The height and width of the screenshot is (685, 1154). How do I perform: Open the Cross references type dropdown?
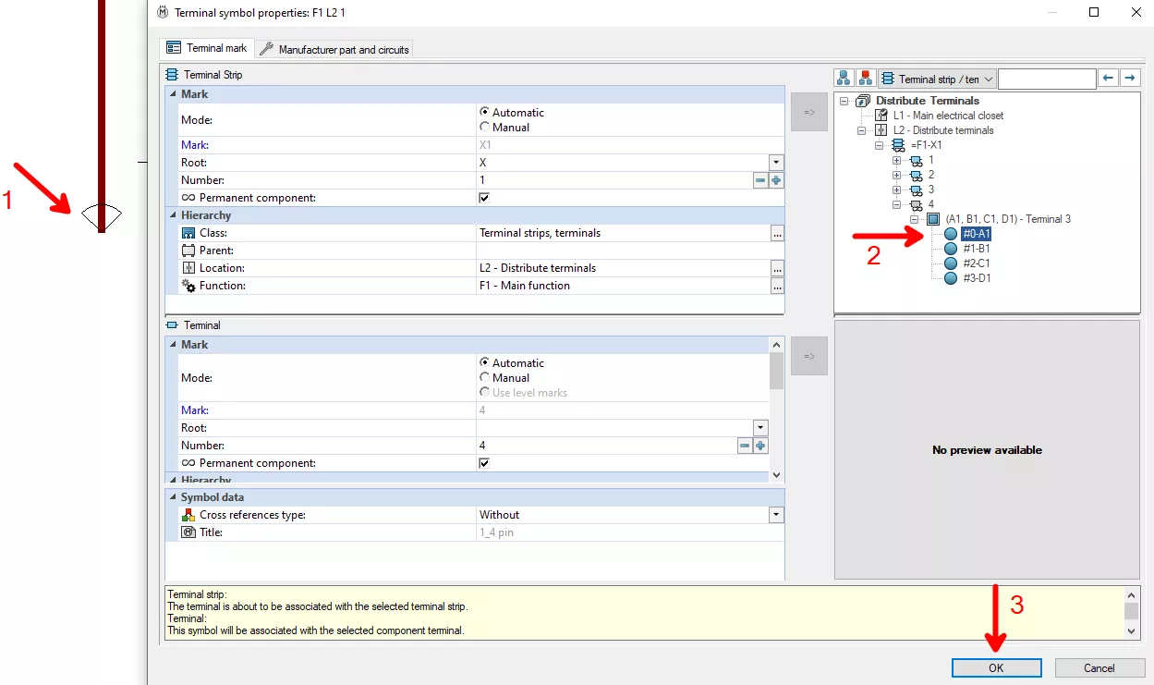click(776, 515)
